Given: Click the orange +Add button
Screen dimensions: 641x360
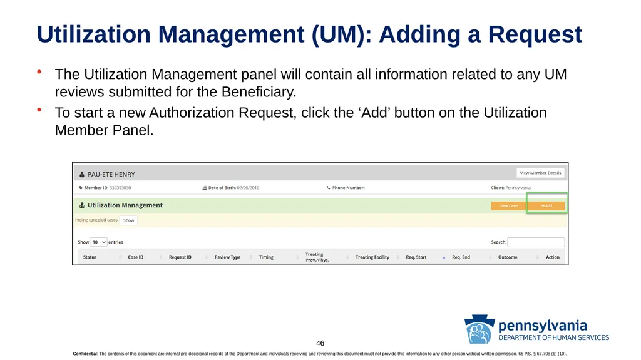Looking at the screenshot, I should click(546, 206).
